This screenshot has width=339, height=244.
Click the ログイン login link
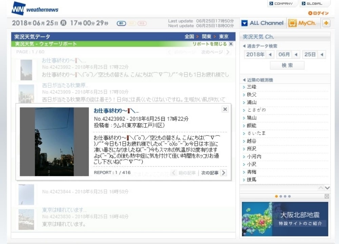[x=318, y=13]
